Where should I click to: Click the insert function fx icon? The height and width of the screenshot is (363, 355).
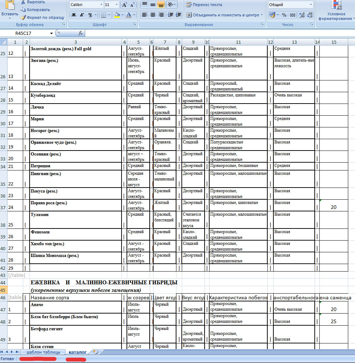coord(81,33)
